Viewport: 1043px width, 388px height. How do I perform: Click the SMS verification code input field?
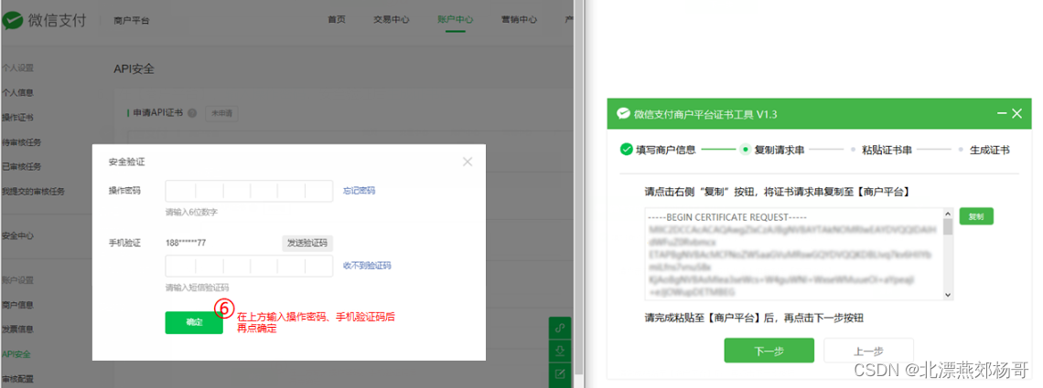tap(249, 266)
